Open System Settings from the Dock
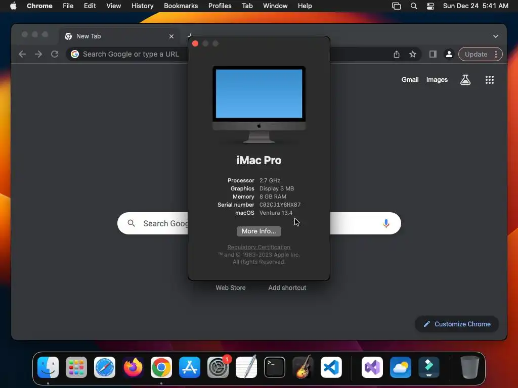This screenshot has width=518, height=388. (218, 367)
